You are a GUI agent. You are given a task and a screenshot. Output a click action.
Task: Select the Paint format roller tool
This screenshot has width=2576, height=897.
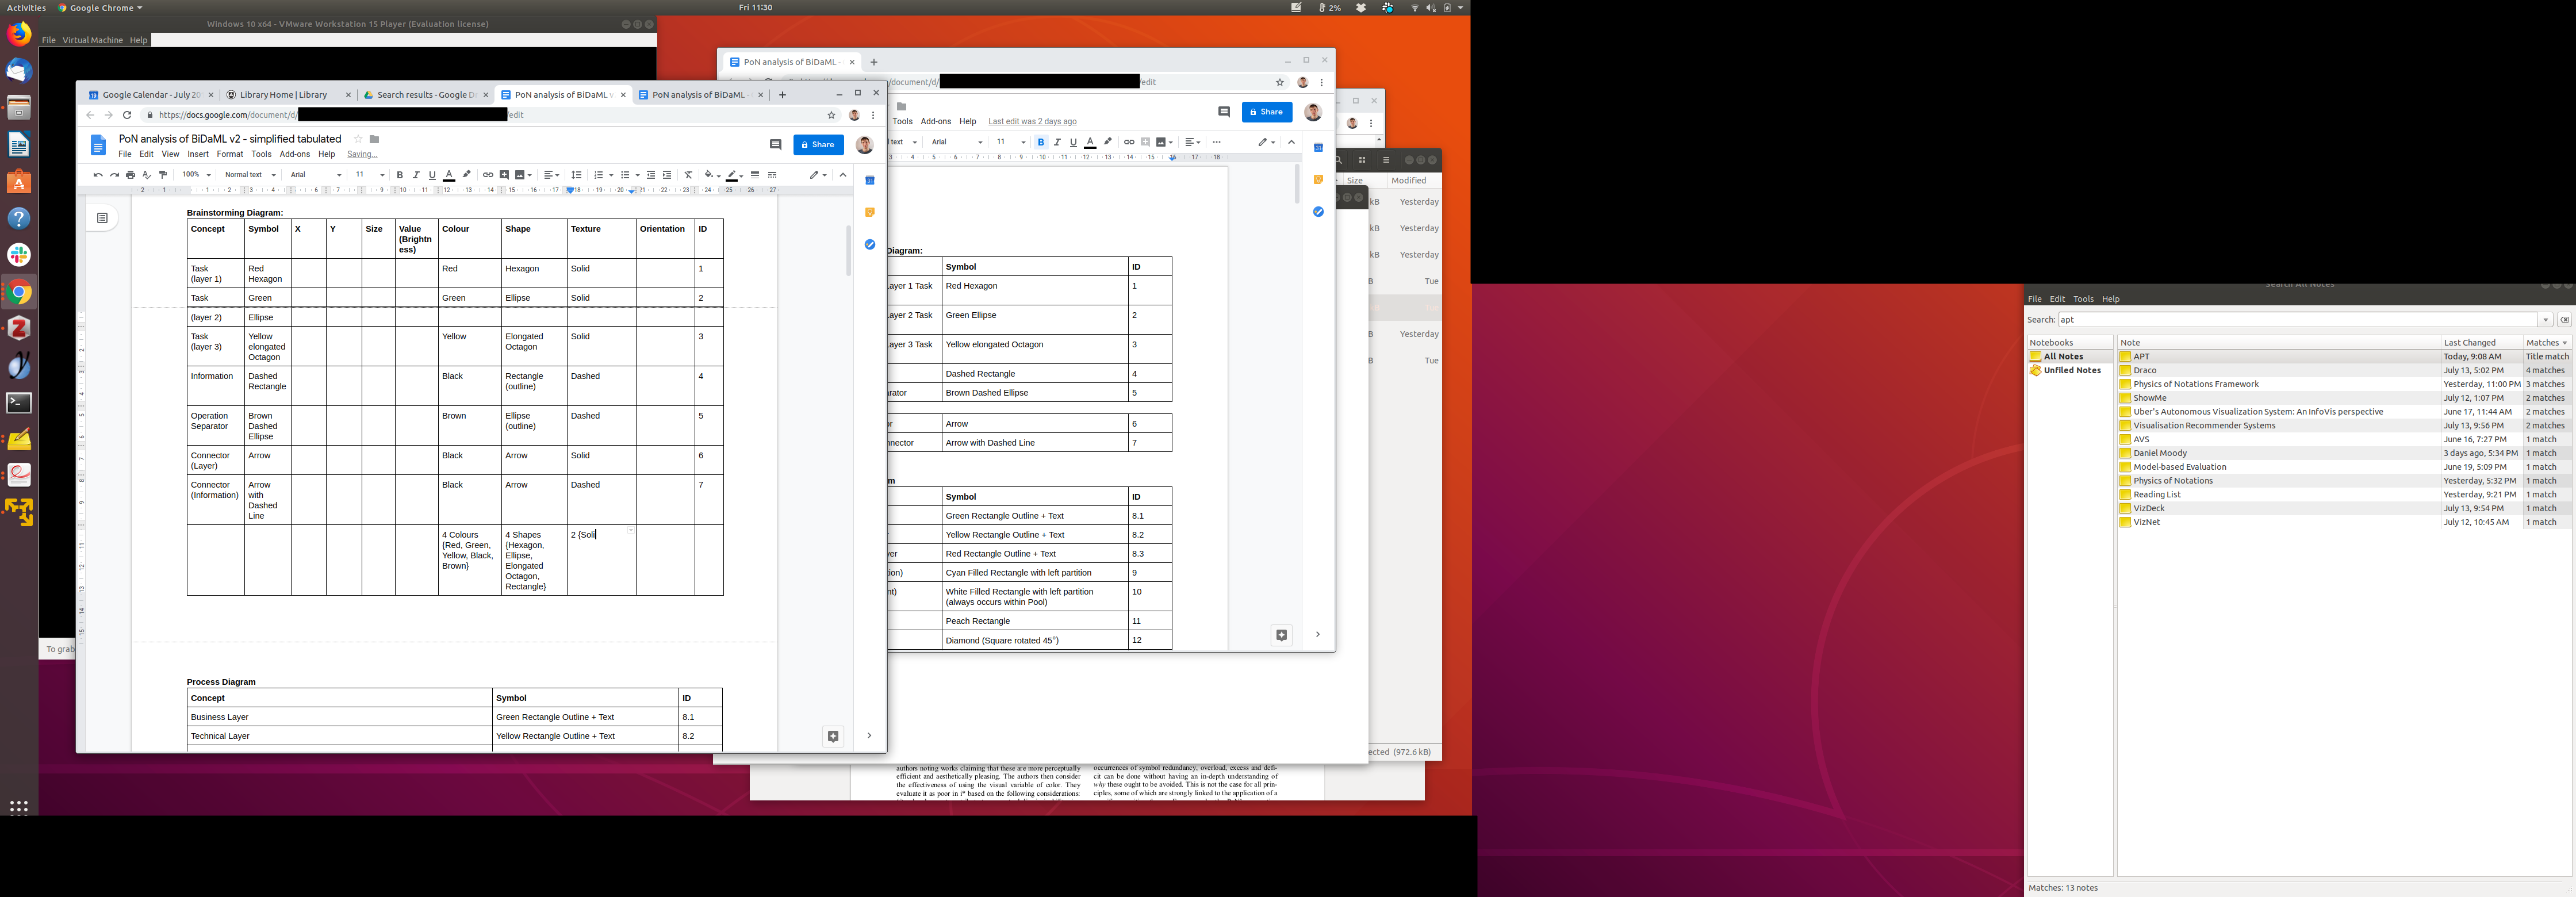click(163, 175)
